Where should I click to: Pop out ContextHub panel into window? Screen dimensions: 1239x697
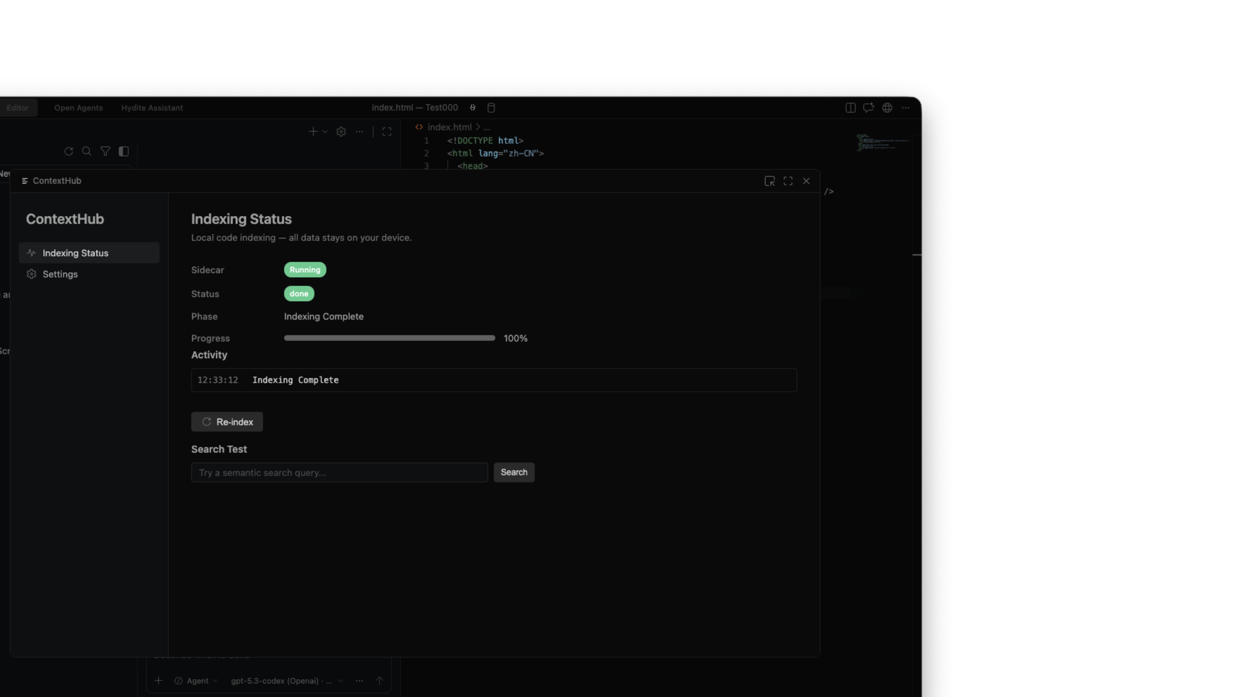[770, 181]
